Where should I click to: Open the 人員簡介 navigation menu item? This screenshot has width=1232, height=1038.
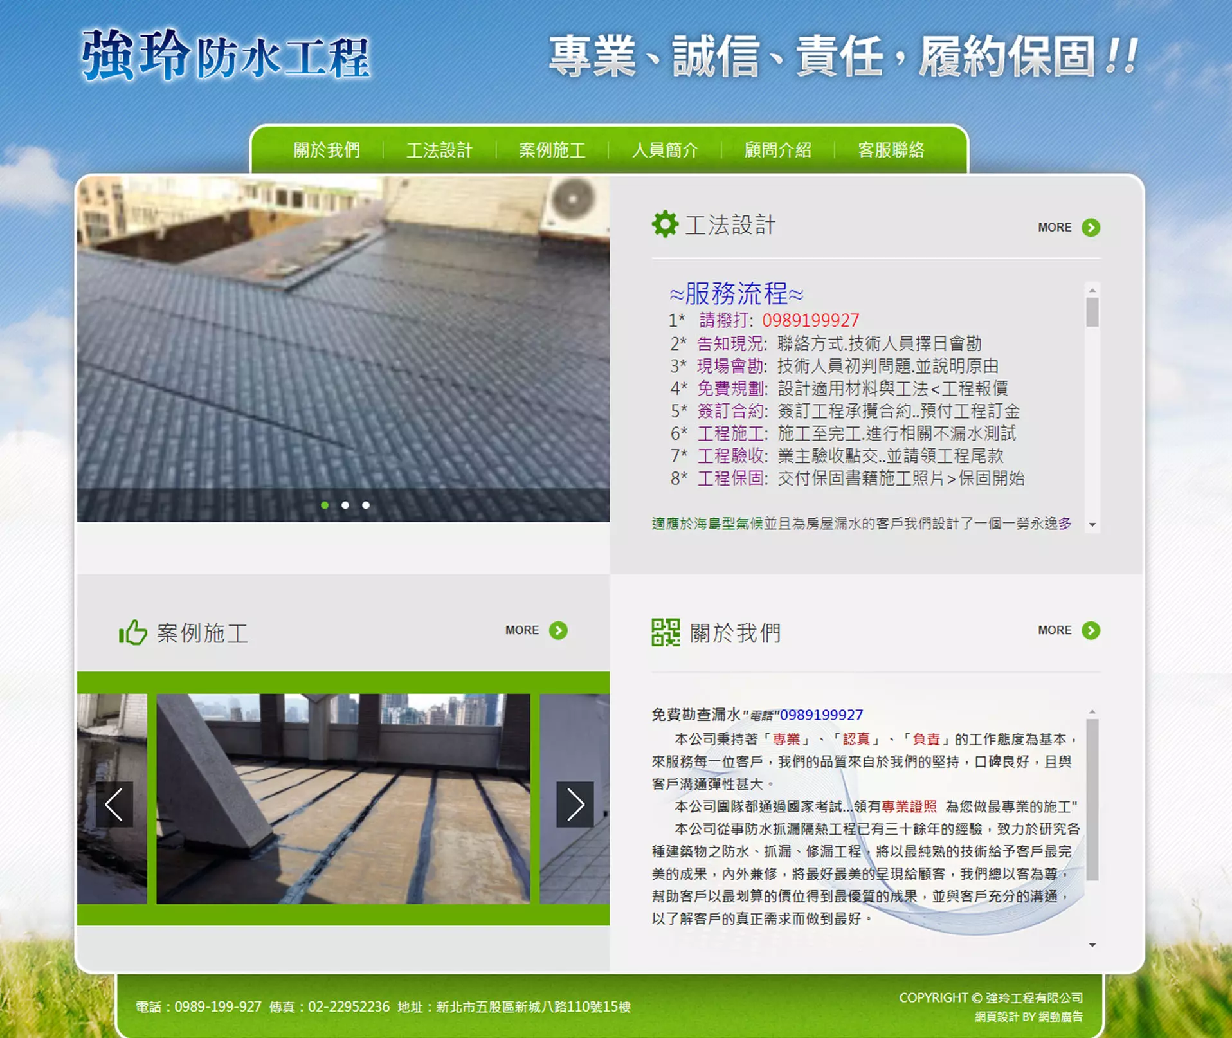(665, 150)
